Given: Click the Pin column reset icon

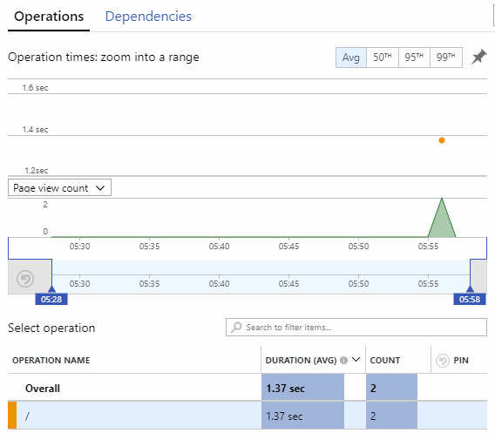Looking at the screenshot, I should 443,361.
